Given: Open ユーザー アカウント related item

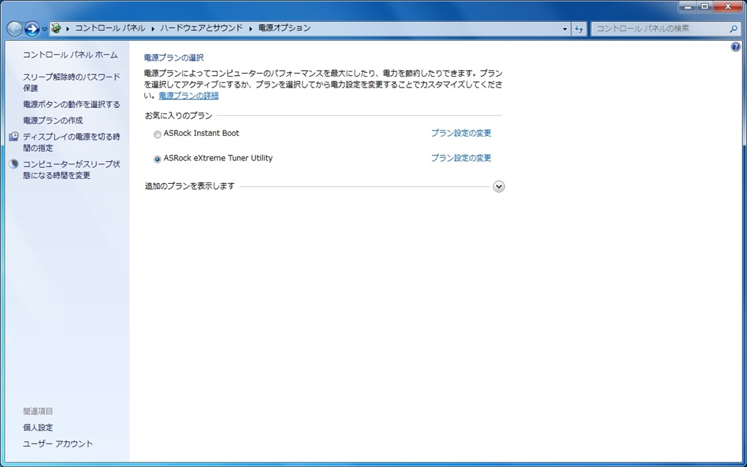Looking at the screenshot, I should [x=58, y=444].
